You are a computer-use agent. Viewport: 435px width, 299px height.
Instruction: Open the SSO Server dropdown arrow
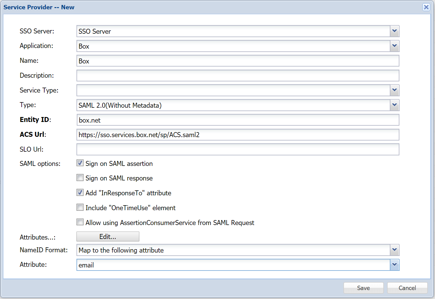tap(394, 31)
